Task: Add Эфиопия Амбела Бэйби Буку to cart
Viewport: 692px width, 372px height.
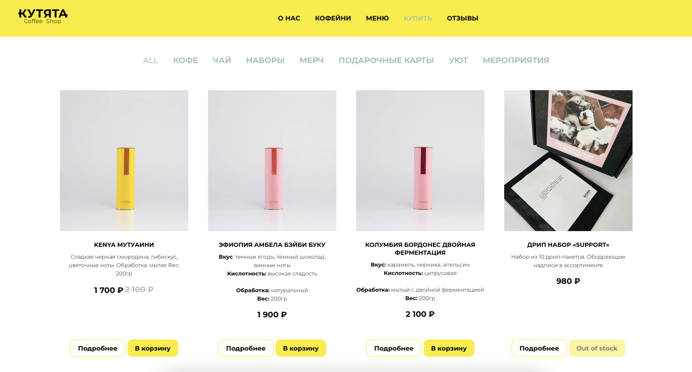Action: click(301, 348)
